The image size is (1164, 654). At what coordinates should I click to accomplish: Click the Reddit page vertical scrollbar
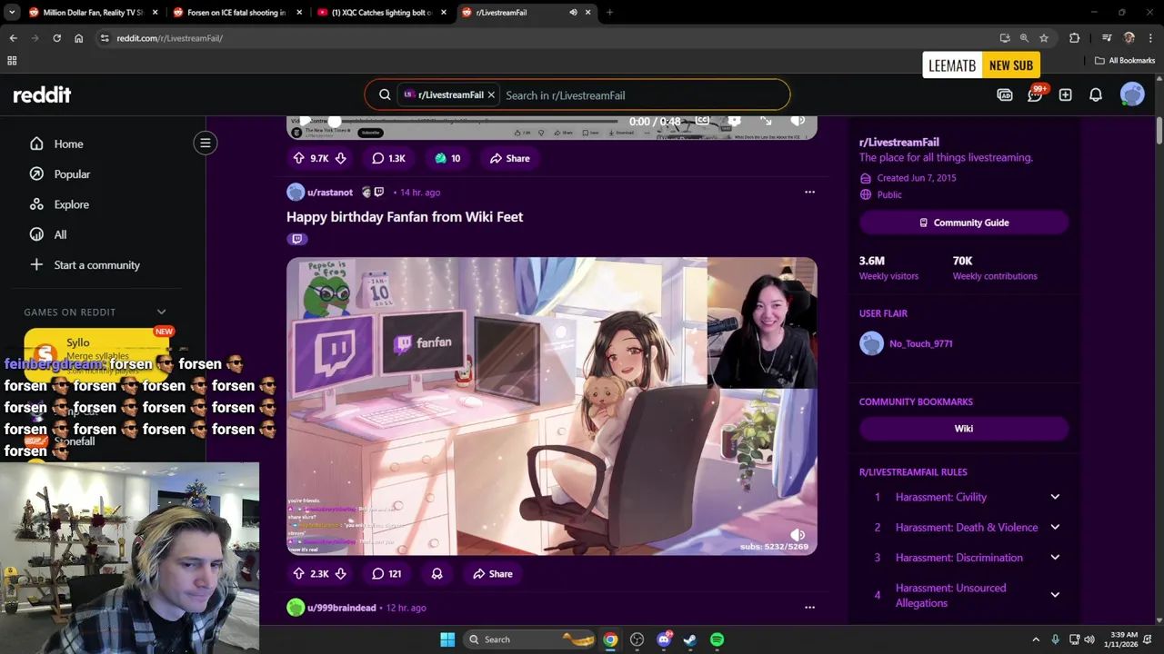coord(1159,130)
